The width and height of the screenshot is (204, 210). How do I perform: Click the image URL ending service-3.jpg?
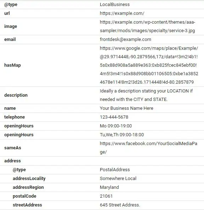147,26
